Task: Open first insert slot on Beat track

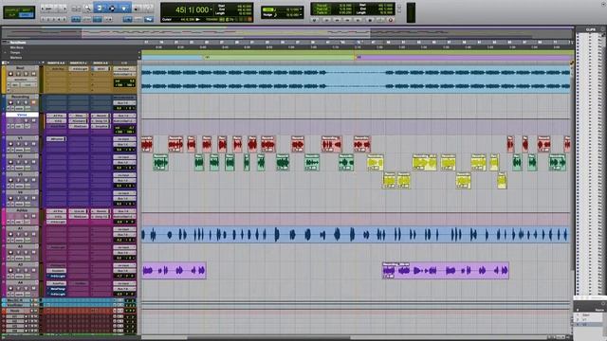Action: pyautogui.click(x=57, y=69)
